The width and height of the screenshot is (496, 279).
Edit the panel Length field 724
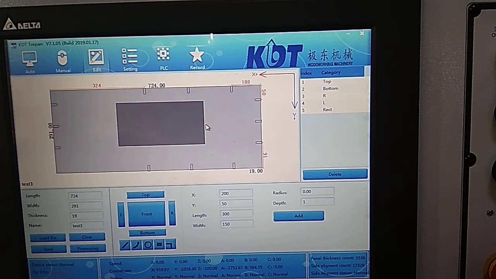(x=85, y=196)
